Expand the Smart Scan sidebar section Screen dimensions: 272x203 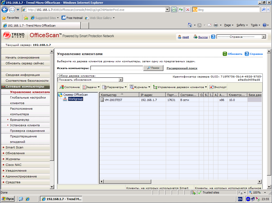[3, 147]
